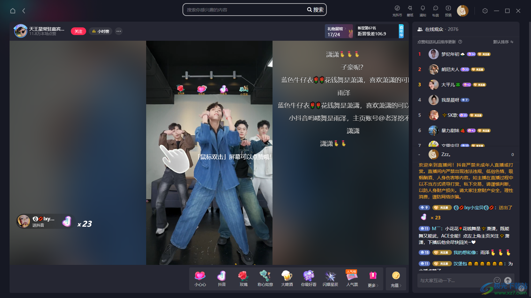Viewport: 531px width, 298px height.
Task: Open viewer 我是晨呀 profile
Action: [450, 100]
